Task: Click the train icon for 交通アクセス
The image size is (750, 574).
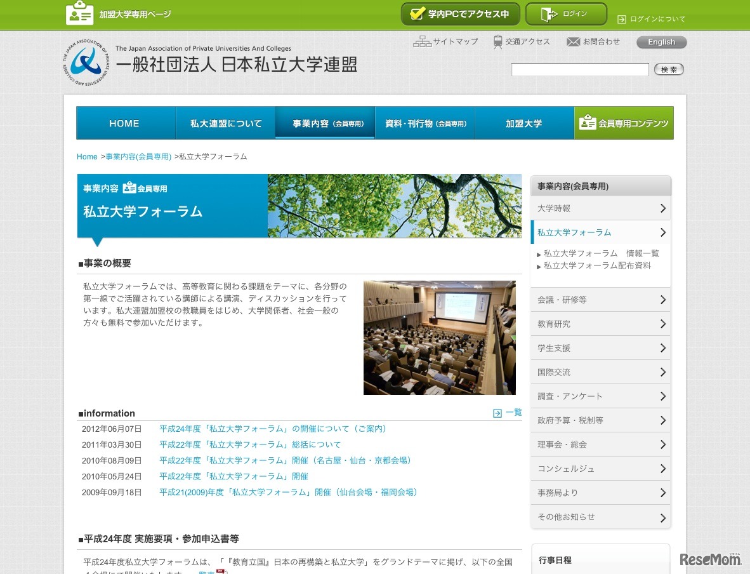Action: tap(498, 42)
